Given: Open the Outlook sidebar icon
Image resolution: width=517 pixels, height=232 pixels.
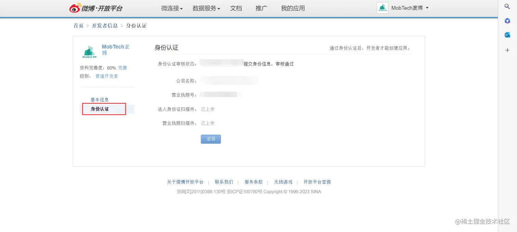Looking at the screenshot, I should click(x=507, y=35).
